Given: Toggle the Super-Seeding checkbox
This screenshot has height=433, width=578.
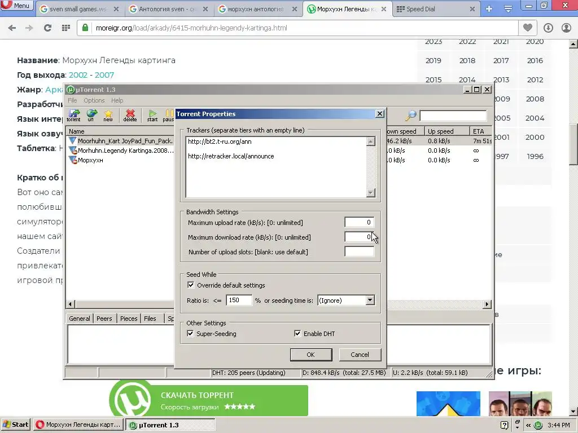Looking at the screenshot, I should point(190,334).
